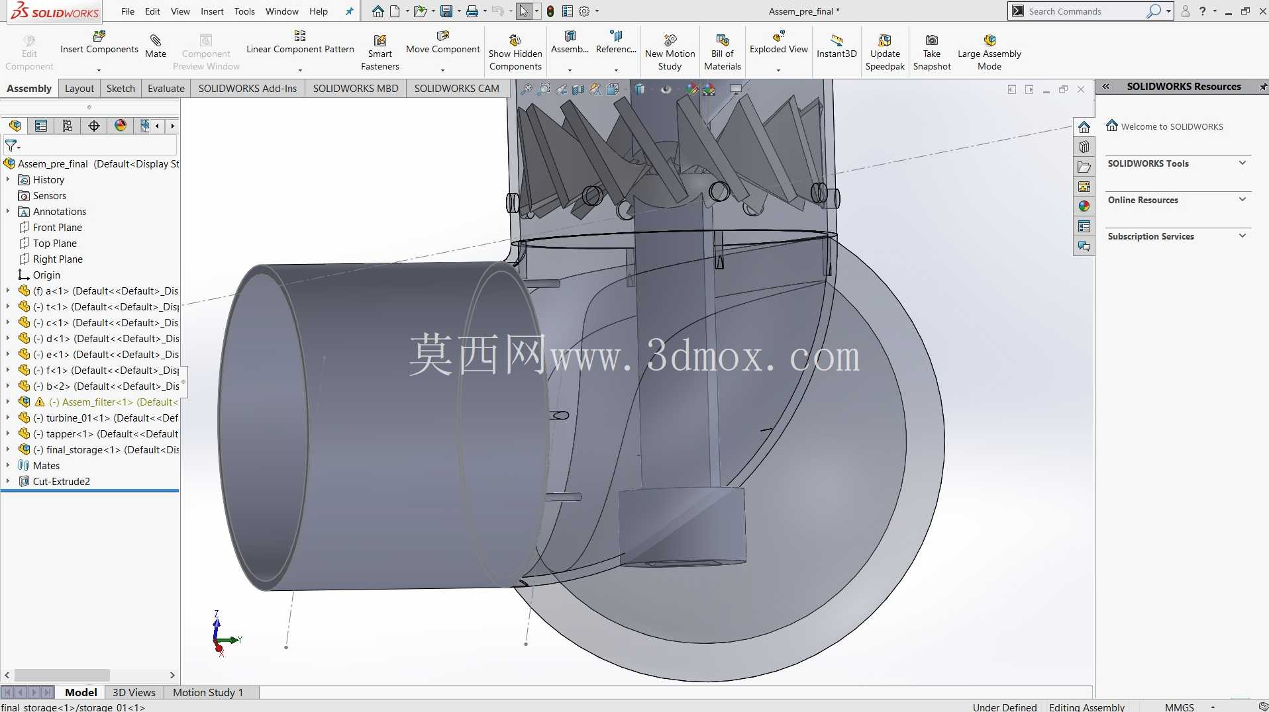The image size is (1269, 712).
Task: Toggle Hide/Show Items eye icon
Action: pyautogui.click(x=666, y=89)
